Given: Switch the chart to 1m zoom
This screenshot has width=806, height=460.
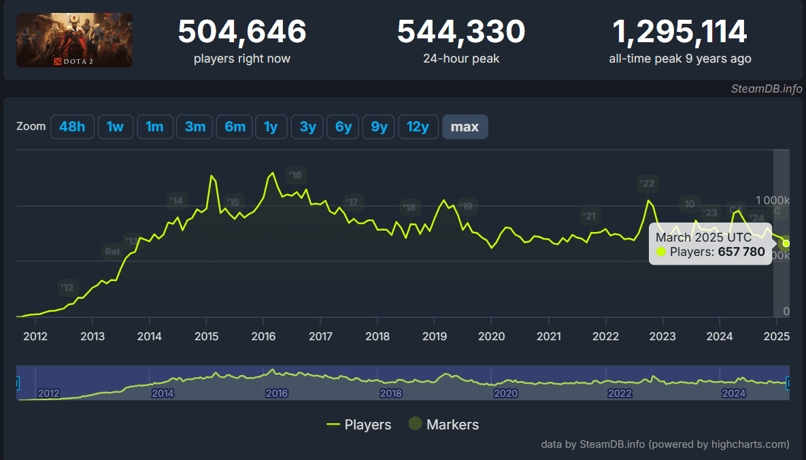Looking at the screenshot, I should tap(155, 127).
